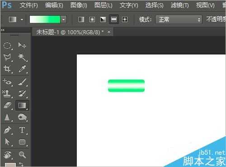Select the Move tool

coord(22,45)
